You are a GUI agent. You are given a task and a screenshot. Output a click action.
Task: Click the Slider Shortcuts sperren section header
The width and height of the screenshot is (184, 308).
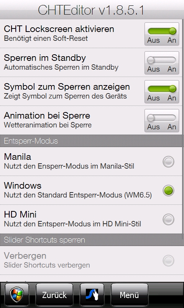[91, 240]
